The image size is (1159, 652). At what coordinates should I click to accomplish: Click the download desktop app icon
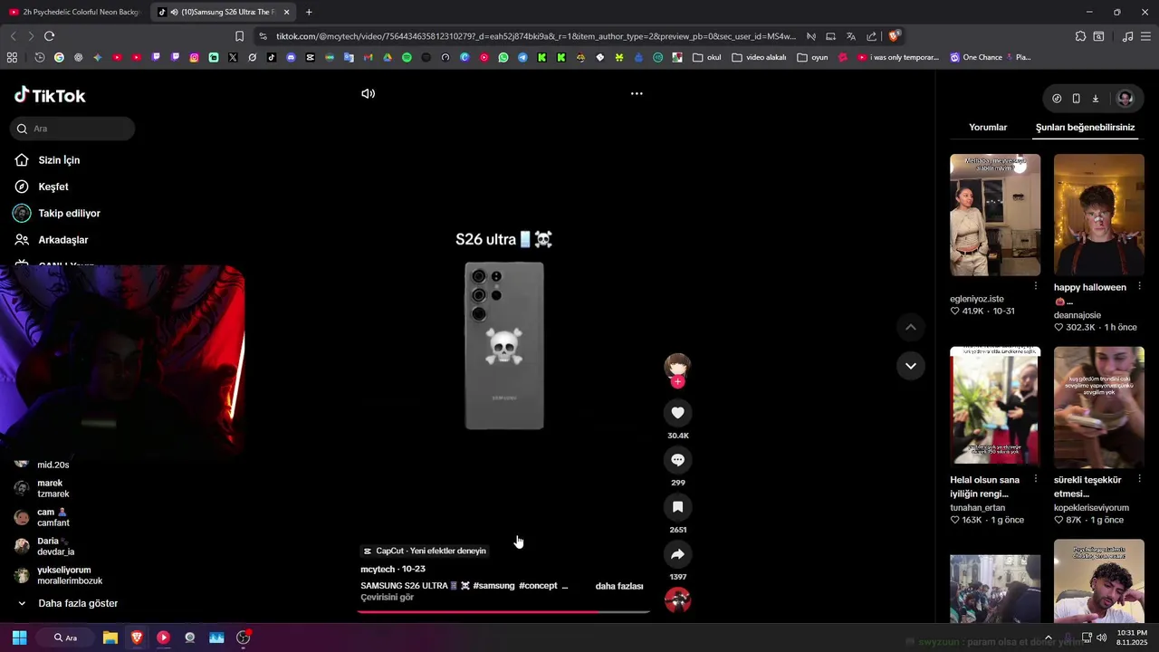coord(1095,99)
